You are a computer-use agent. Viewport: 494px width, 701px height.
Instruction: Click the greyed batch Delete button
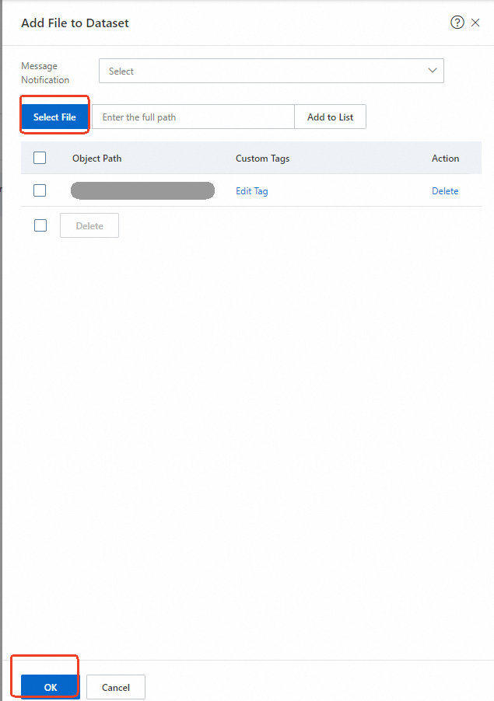pos(89,225)
